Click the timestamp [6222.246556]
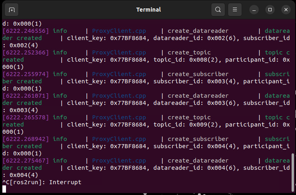 26,31
